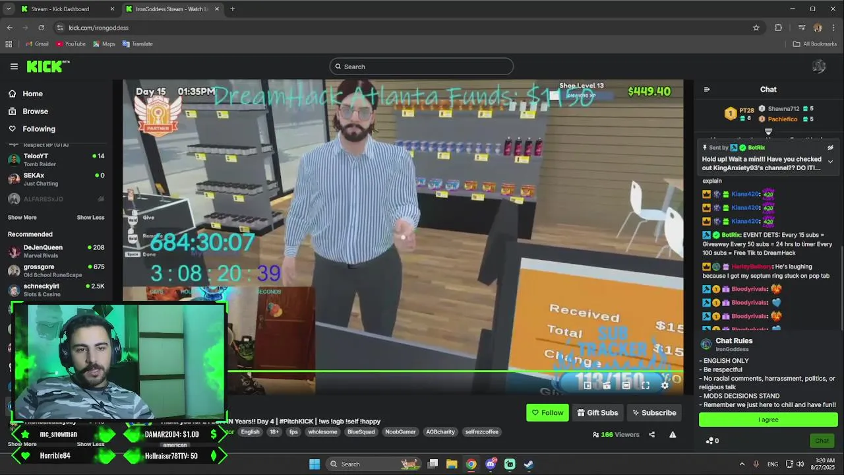
Task: Click the share icon beside viewers count
Action: (x=651, y=435)
